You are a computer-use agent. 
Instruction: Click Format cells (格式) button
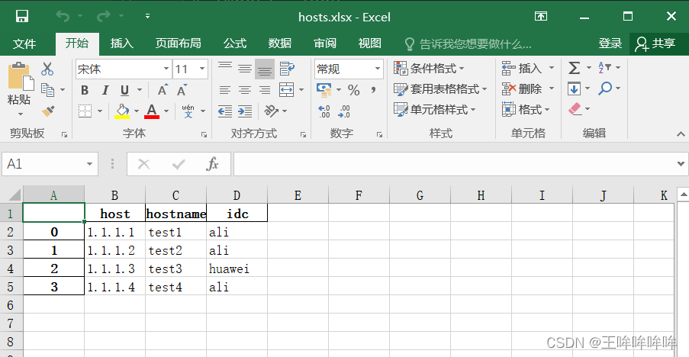coord(526,109)
